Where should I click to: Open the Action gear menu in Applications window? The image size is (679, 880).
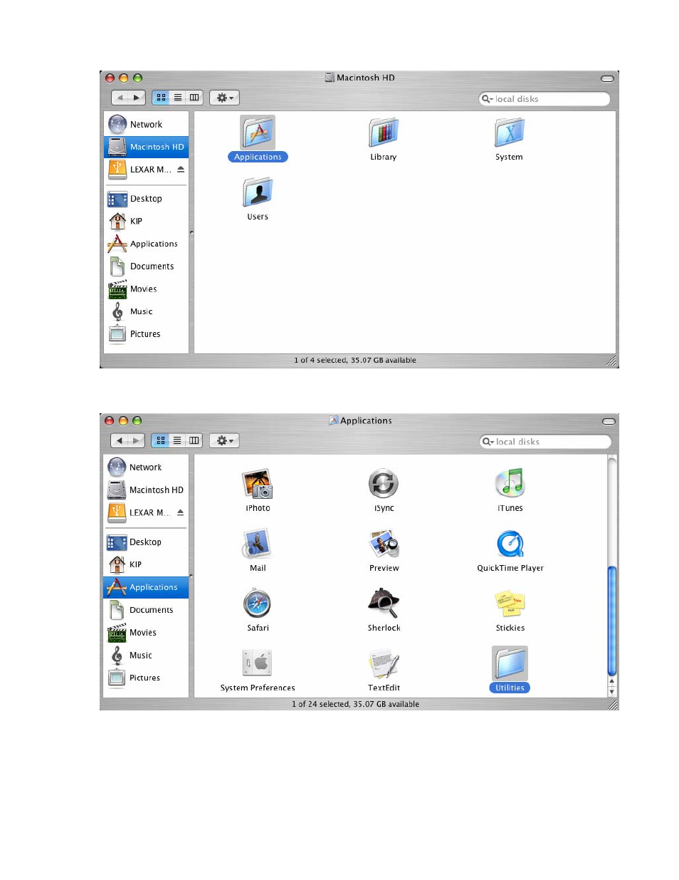tap(224, 441)
